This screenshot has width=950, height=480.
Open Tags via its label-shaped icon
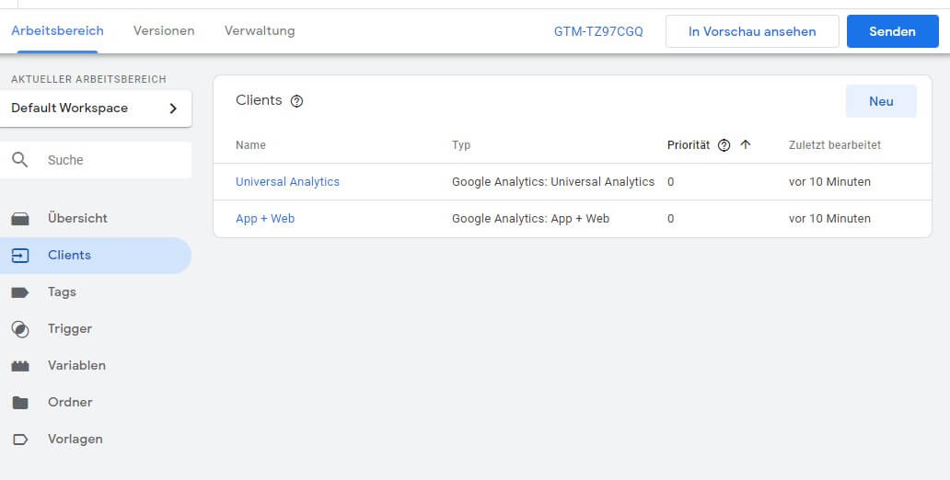[x=20, y=292]
